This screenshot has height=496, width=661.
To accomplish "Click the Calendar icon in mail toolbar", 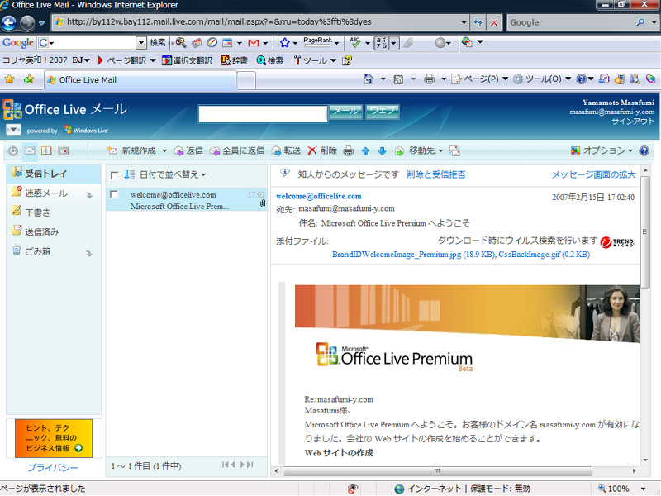I will pos(64,150).
